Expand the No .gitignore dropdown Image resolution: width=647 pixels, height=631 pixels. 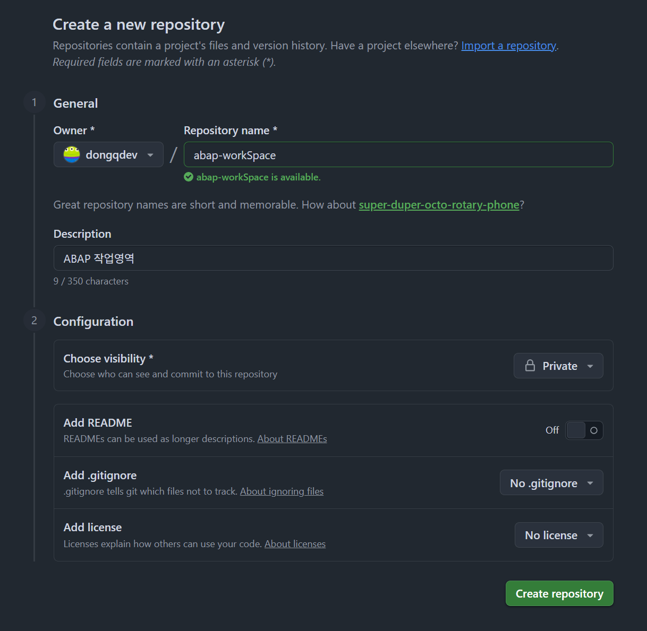coord(551,483)
